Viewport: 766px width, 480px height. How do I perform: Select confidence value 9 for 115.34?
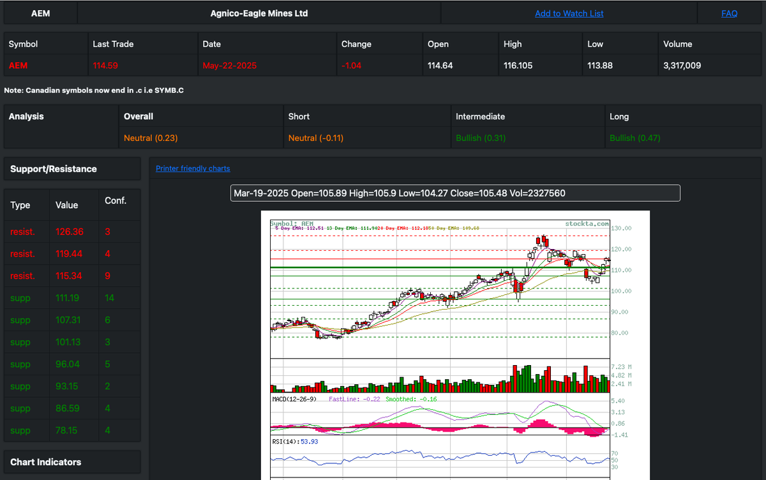pos(107,276)
